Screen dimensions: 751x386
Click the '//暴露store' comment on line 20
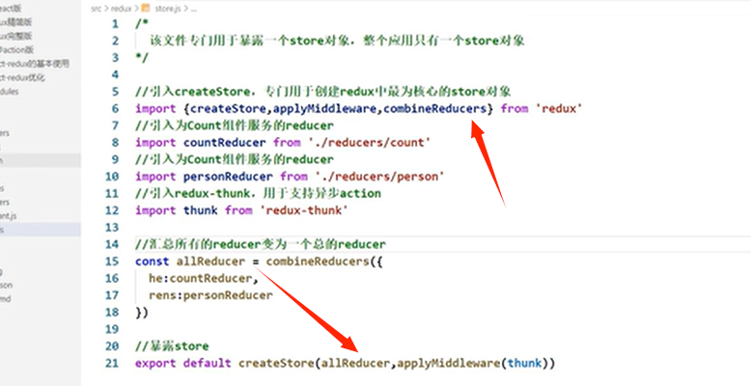(x=172, y=346)
